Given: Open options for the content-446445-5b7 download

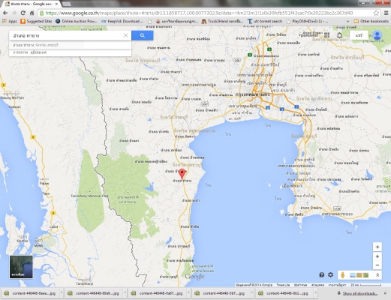Looking at the screenshot, I should [252, 293].
